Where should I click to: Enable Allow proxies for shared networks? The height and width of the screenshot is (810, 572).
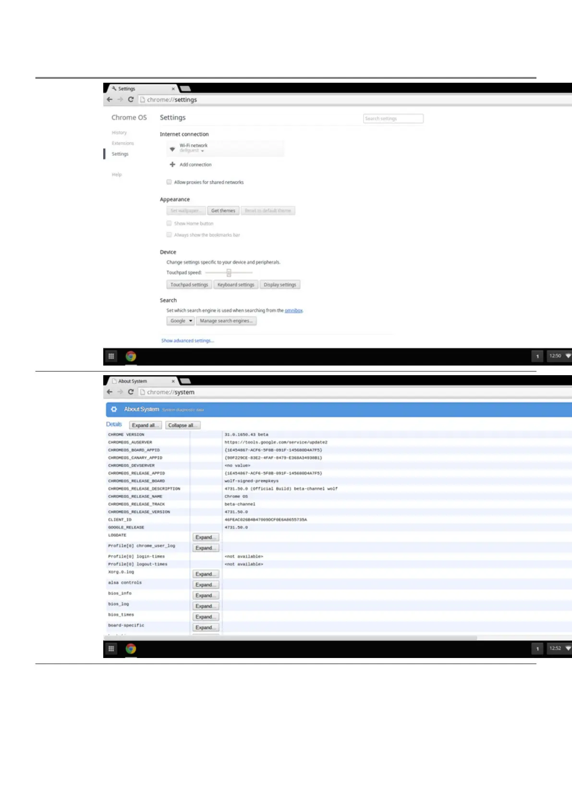click(x=169, y=182)
